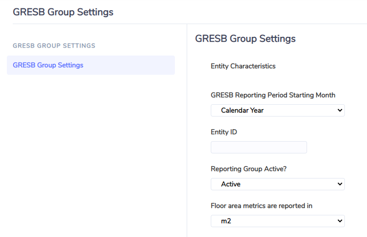367x237 pixels.
Task: Open the Reporting Period Starting Month dropdown
Action: (278, 110)
